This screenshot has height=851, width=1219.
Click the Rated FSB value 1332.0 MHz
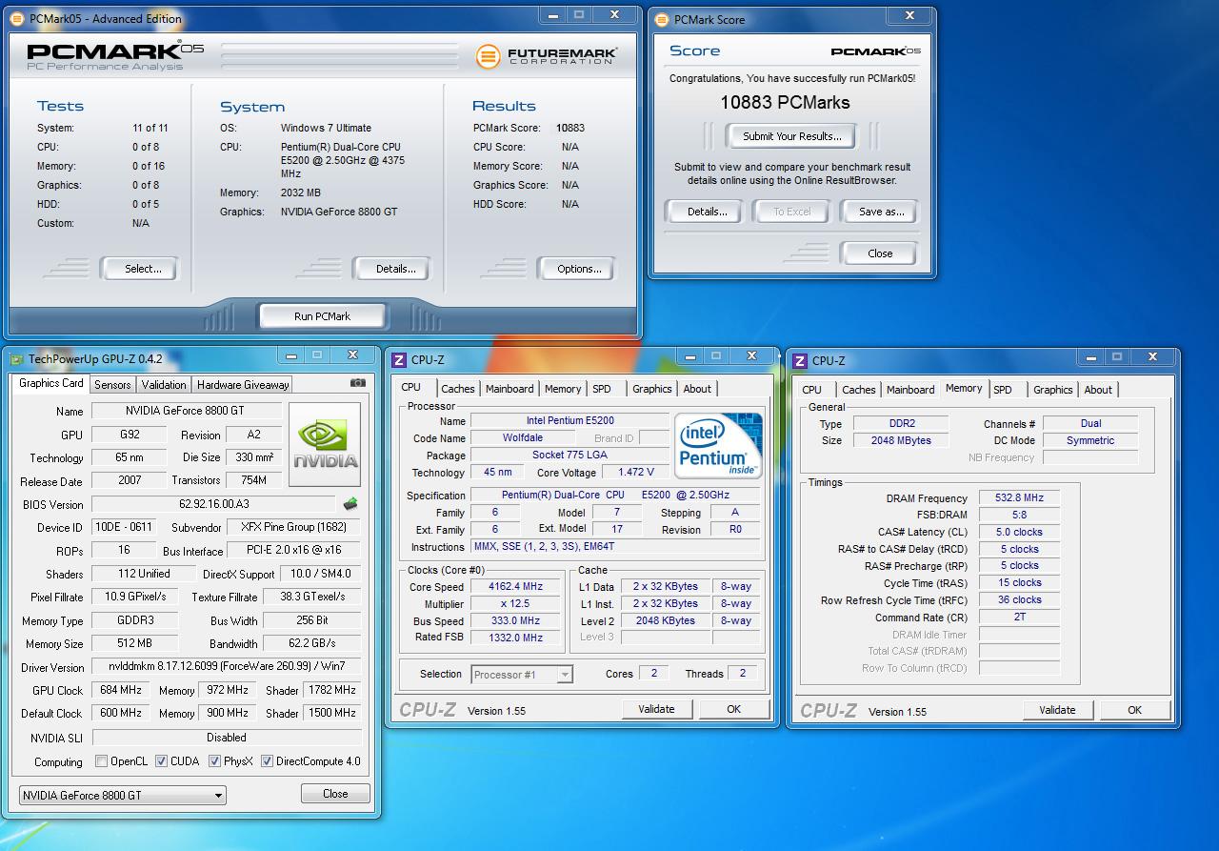(515, 638)
